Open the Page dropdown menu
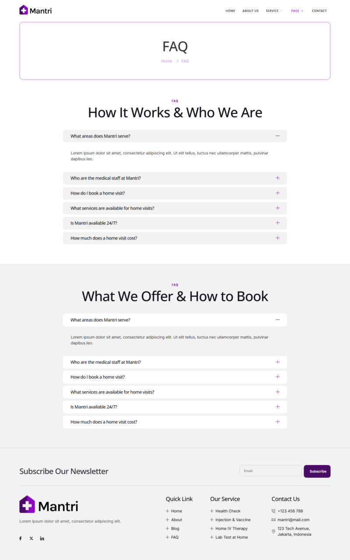This screenshot has height=560, width=350. 297,11
